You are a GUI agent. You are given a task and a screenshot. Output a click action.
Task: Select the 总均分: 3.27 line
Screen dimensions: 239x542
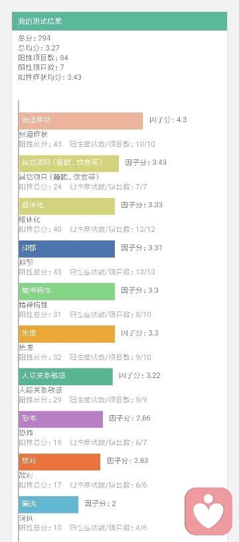(x=38, y=48)
